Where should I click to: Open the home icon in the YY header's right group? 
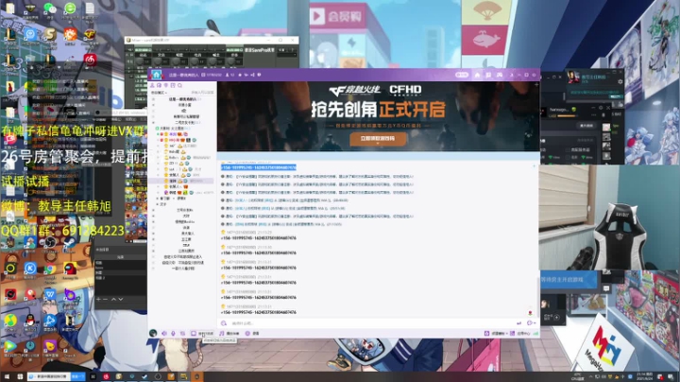(x=477, y=75)
